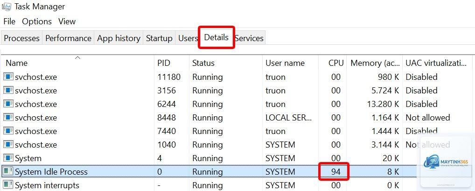Click Disabled UAC cell for PID 11180
This screenshot has width=475, height=191.
421,77
